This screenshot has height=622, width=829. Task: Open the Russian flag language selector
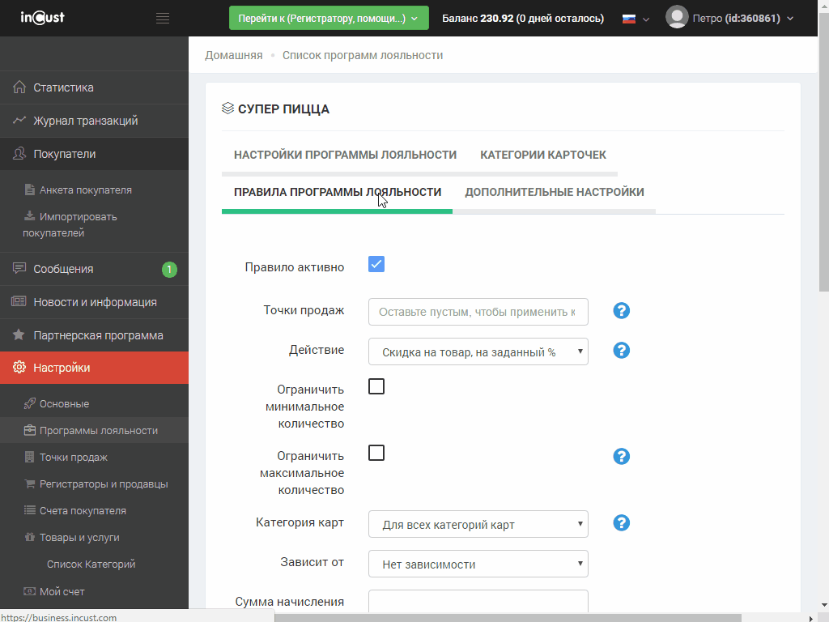pos(636,19)
